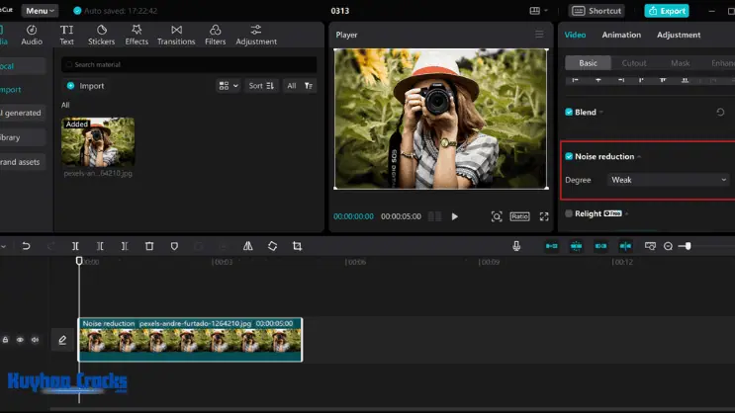Enable the Relight checkbox
The image size is (735, 413).
pyautogui.click(x=569, y=213)
